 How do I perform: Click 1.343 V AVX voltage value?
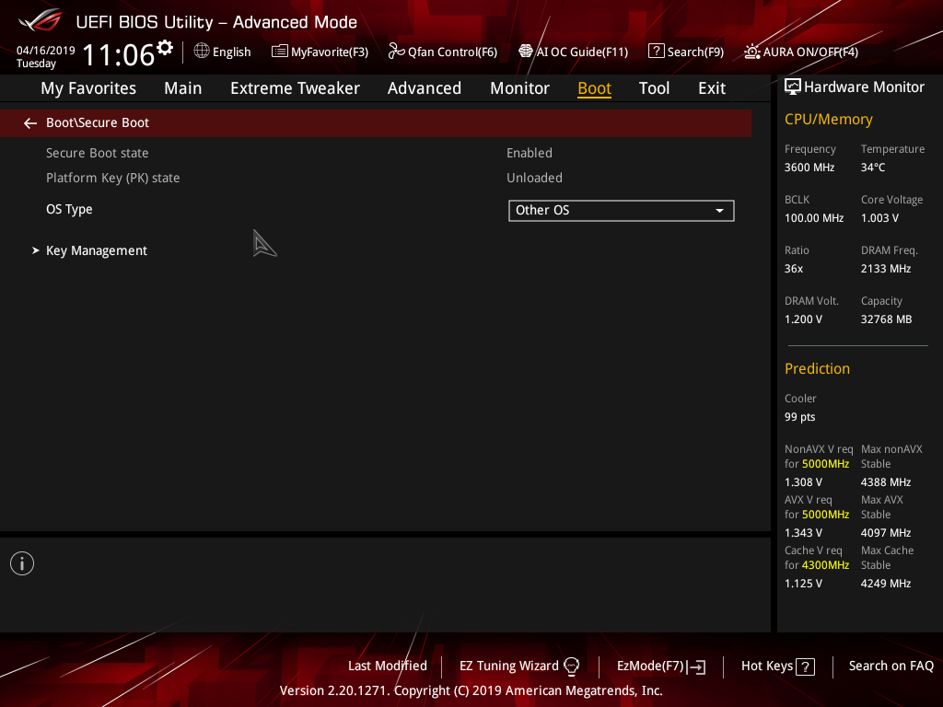coord(803,533)
